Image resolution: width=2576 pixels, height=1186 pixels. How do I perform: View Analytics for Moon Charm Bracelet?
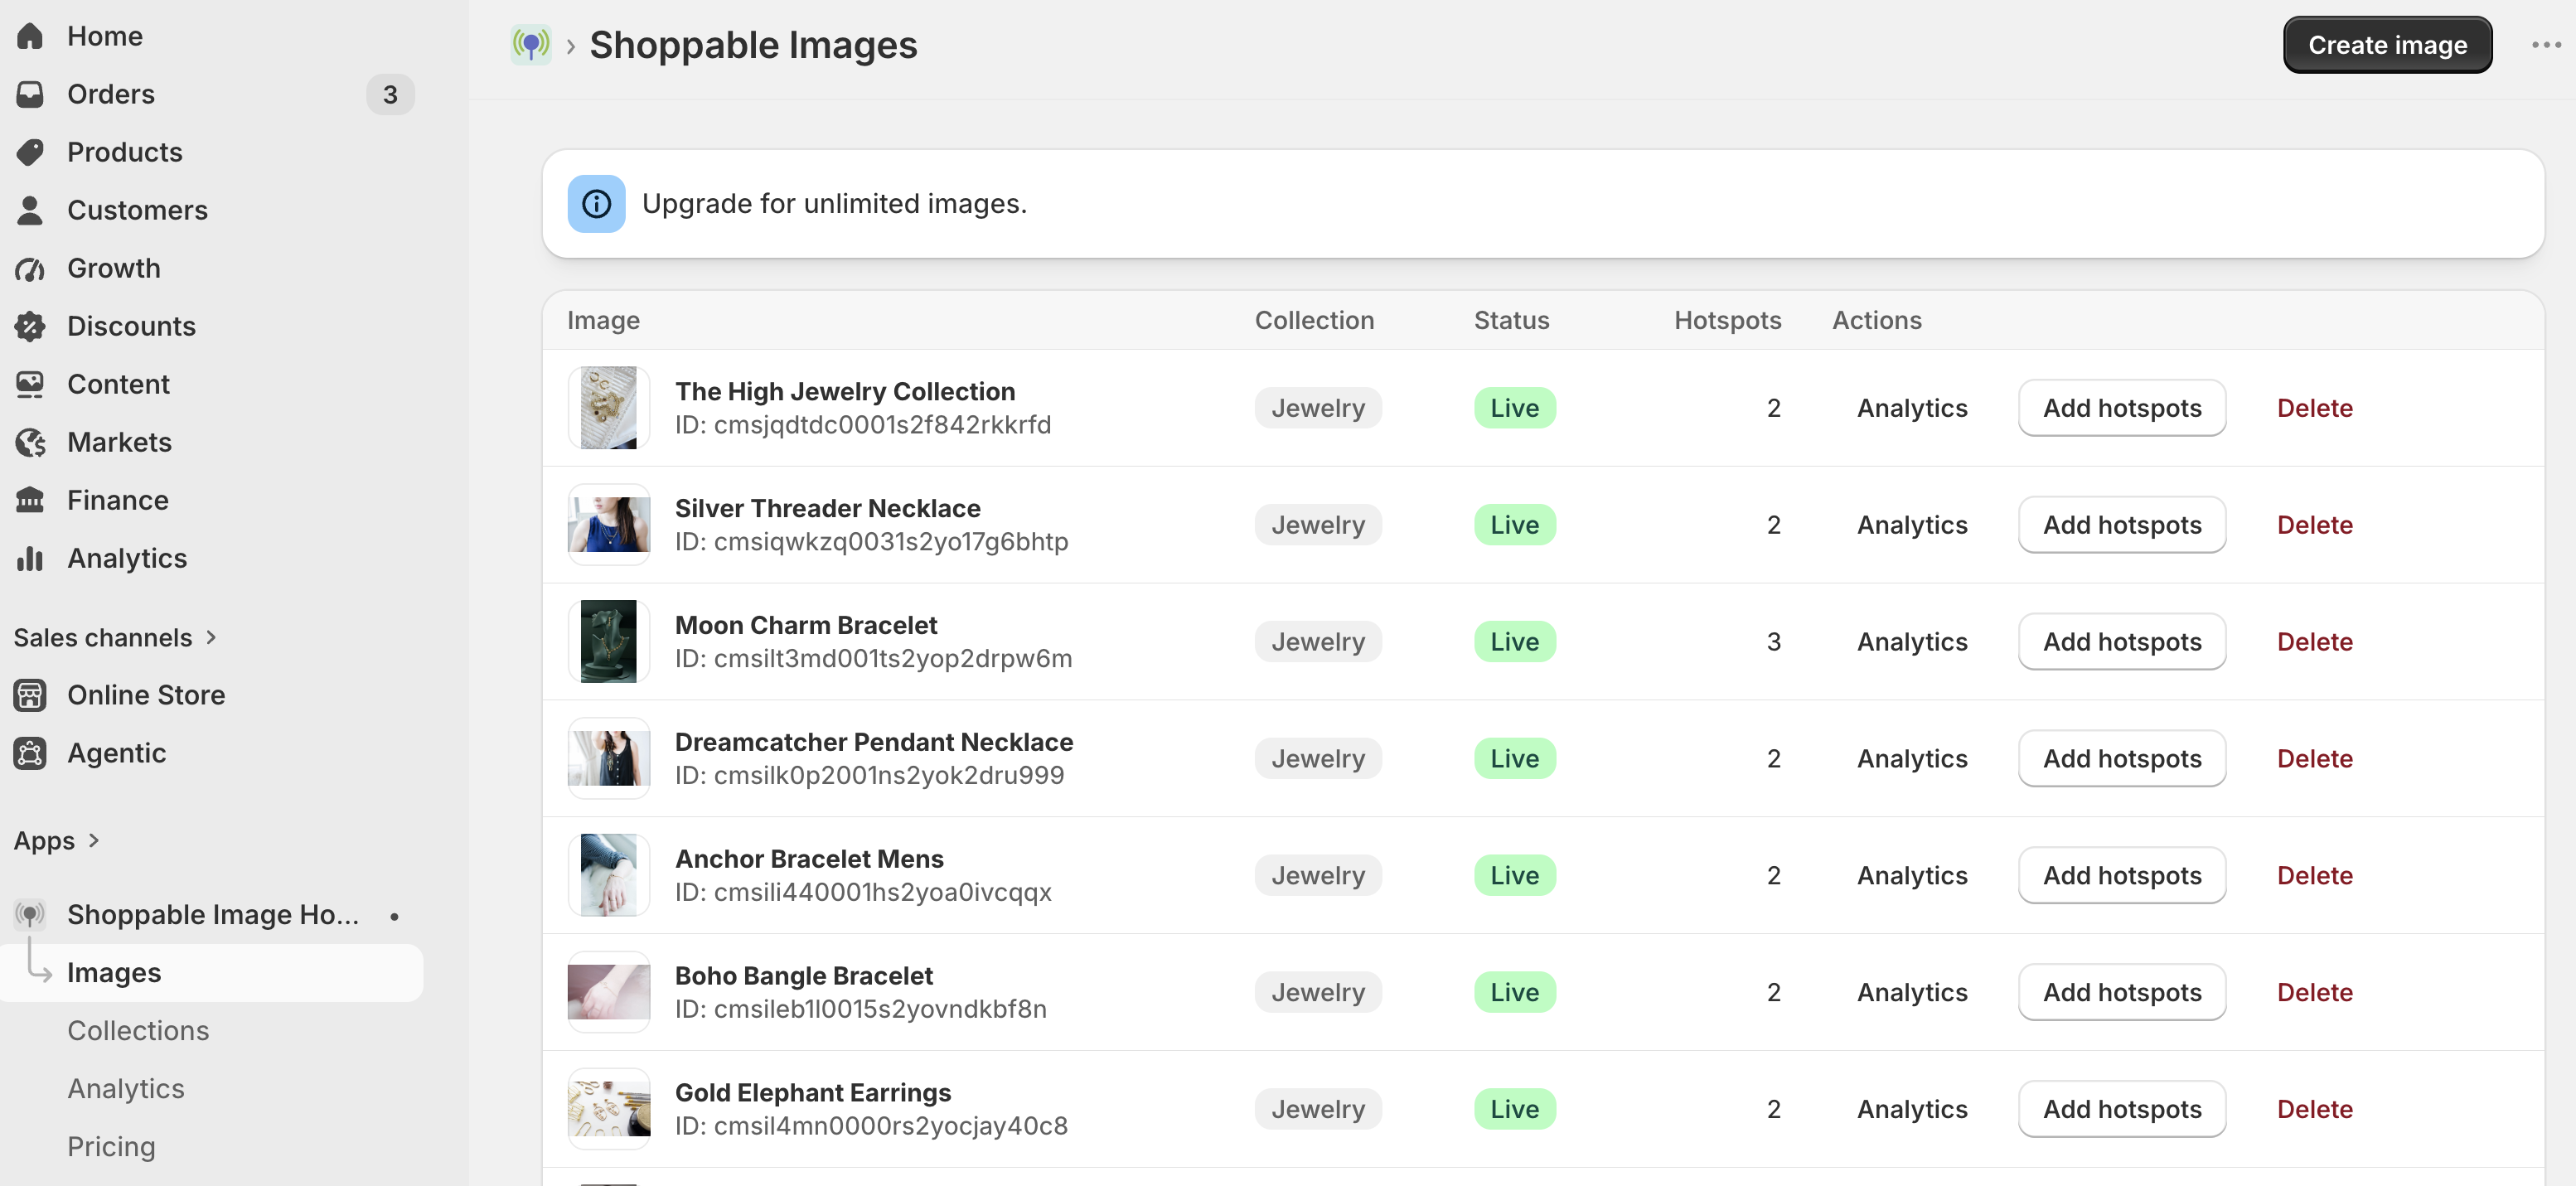pos(1912,642)
